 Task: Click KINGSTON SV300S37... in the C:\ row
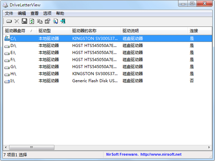click(x=95, y=39)
